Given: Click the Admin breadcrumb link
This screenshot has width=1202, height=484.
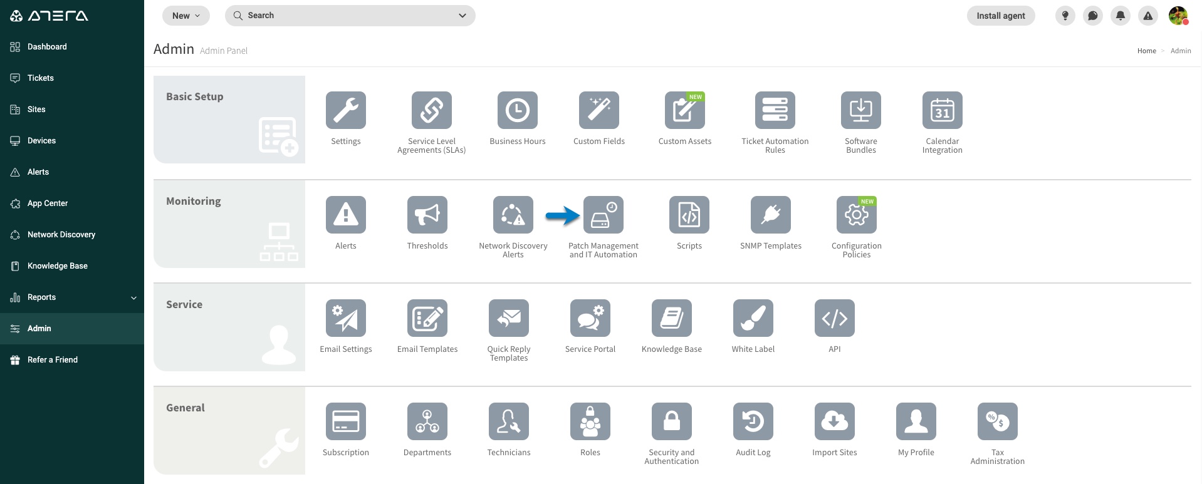Looking at the screenshot, I should coord(1181,51).
